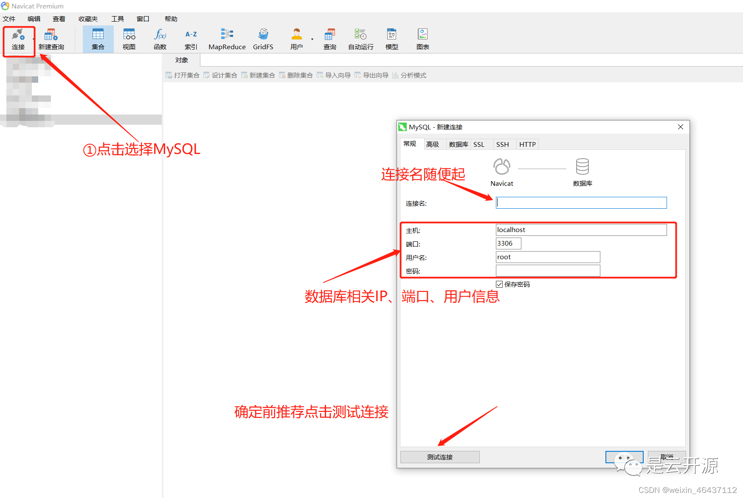Screen dimensions: 743x498
Task: Switch to the 数据库 dialog tab
Action: [x=459, y=144]
